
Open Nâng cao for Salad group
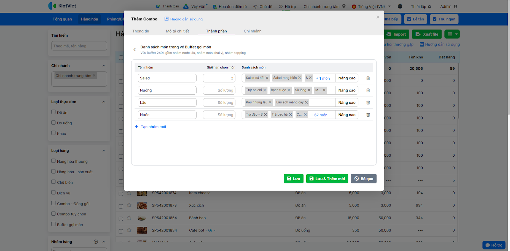pos(347,78)
